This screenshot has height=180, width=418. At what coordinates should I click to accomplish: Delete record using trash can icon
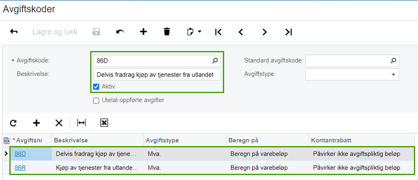(167, 32)
